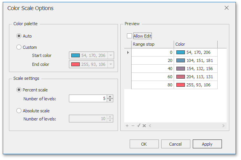Open the Start color dropdown

point(111,55)
